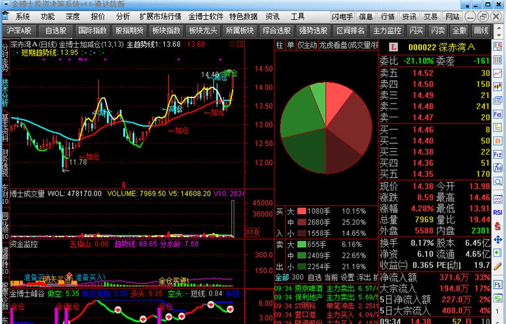Open the 扩展市场行情 menu
506x324 pixels.
pos(160,16)
